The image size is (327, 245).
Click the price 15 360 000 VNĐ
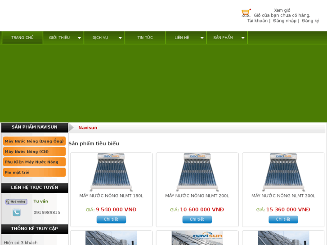(x=288, y=209)
